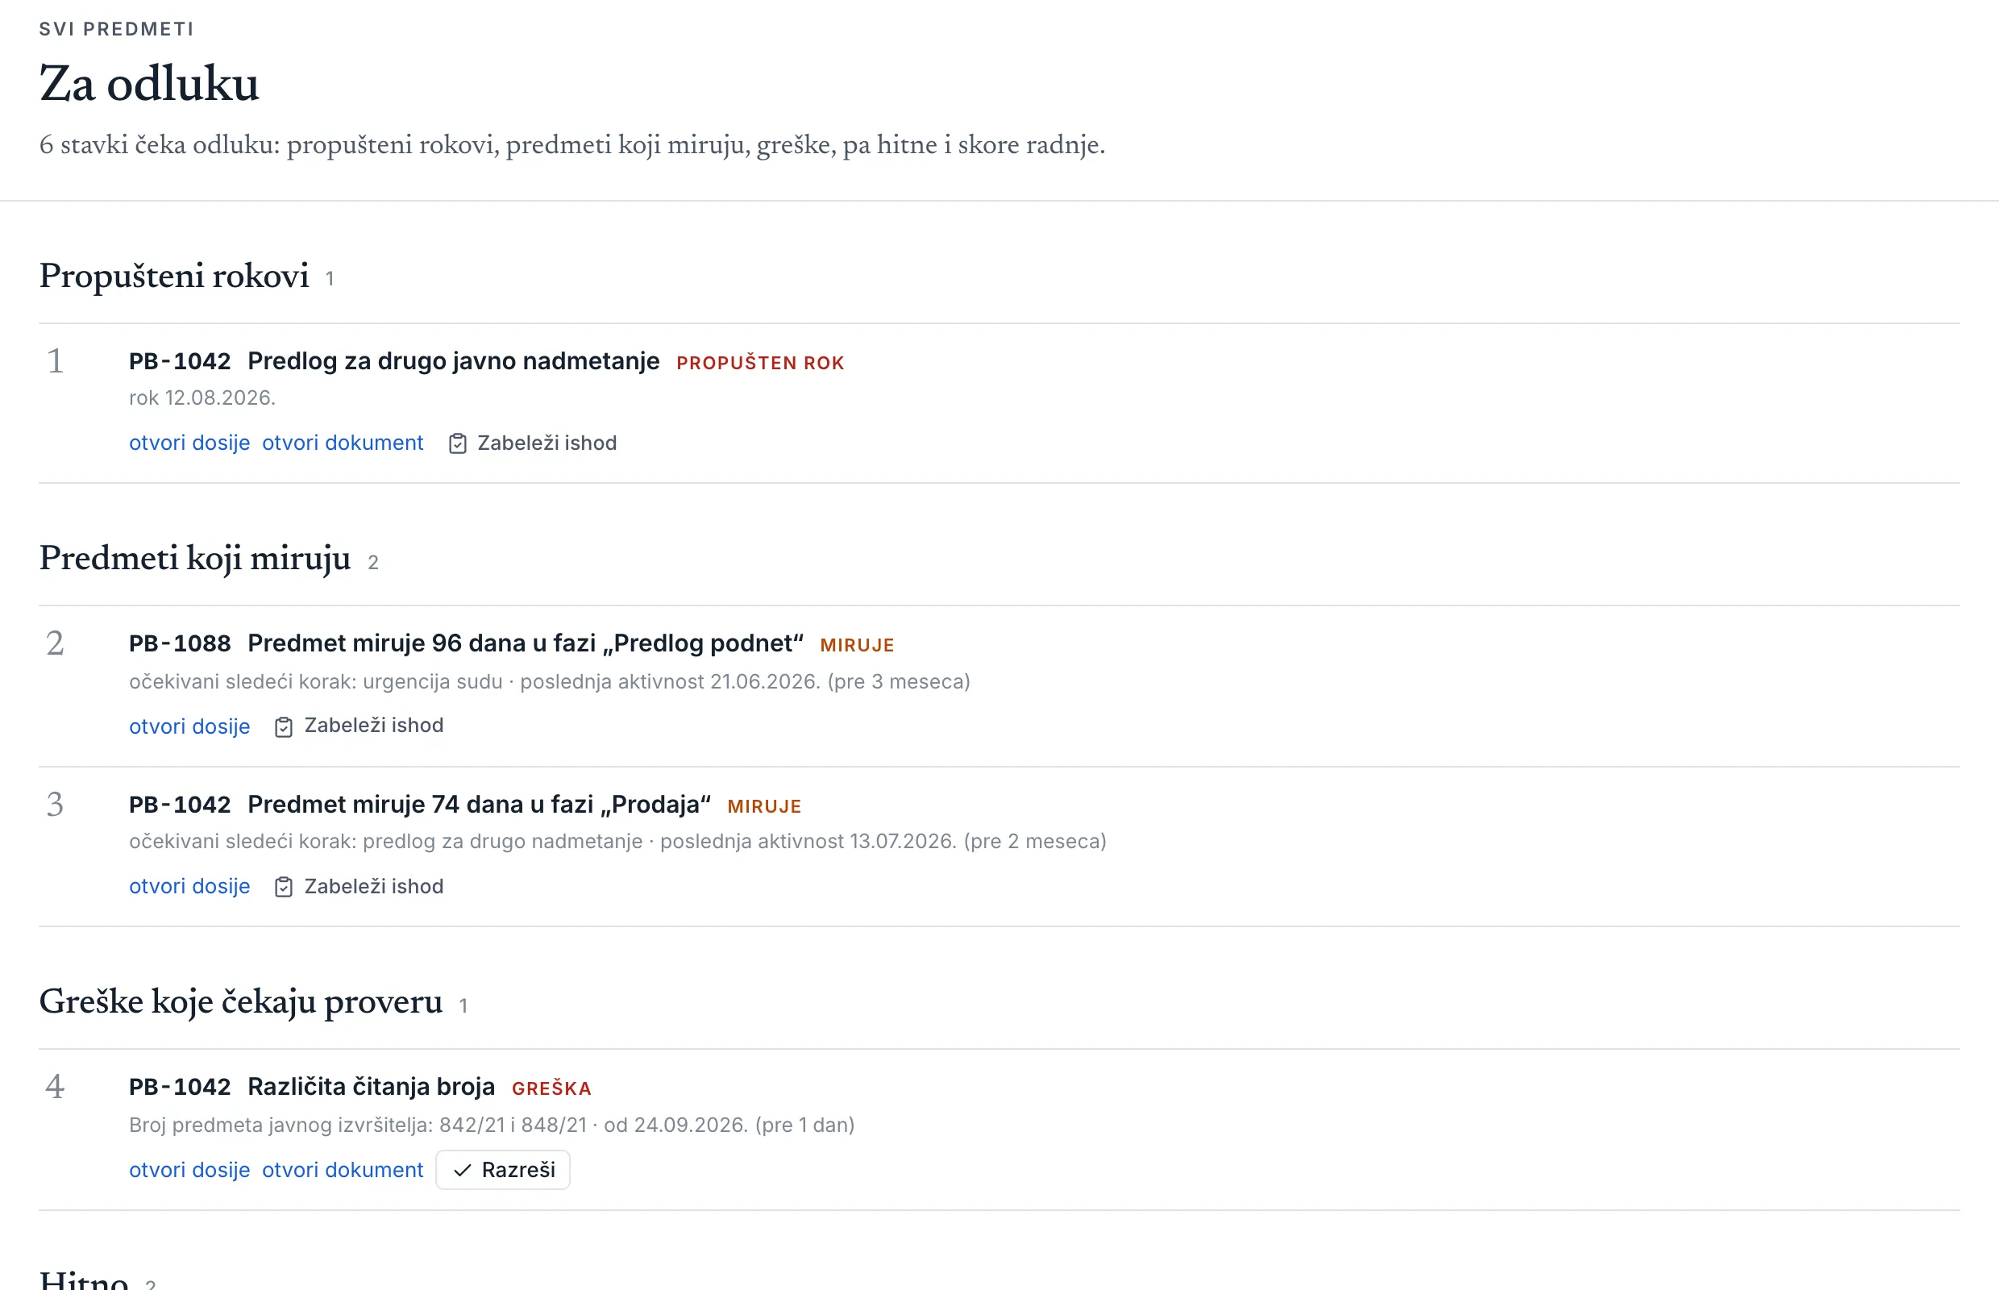Image resolution: width=1999 pixels, height=1290 pixels.
Task: Click clipboard icon on PB-1042 Prodaja item
Action: [x=284, y=886]
